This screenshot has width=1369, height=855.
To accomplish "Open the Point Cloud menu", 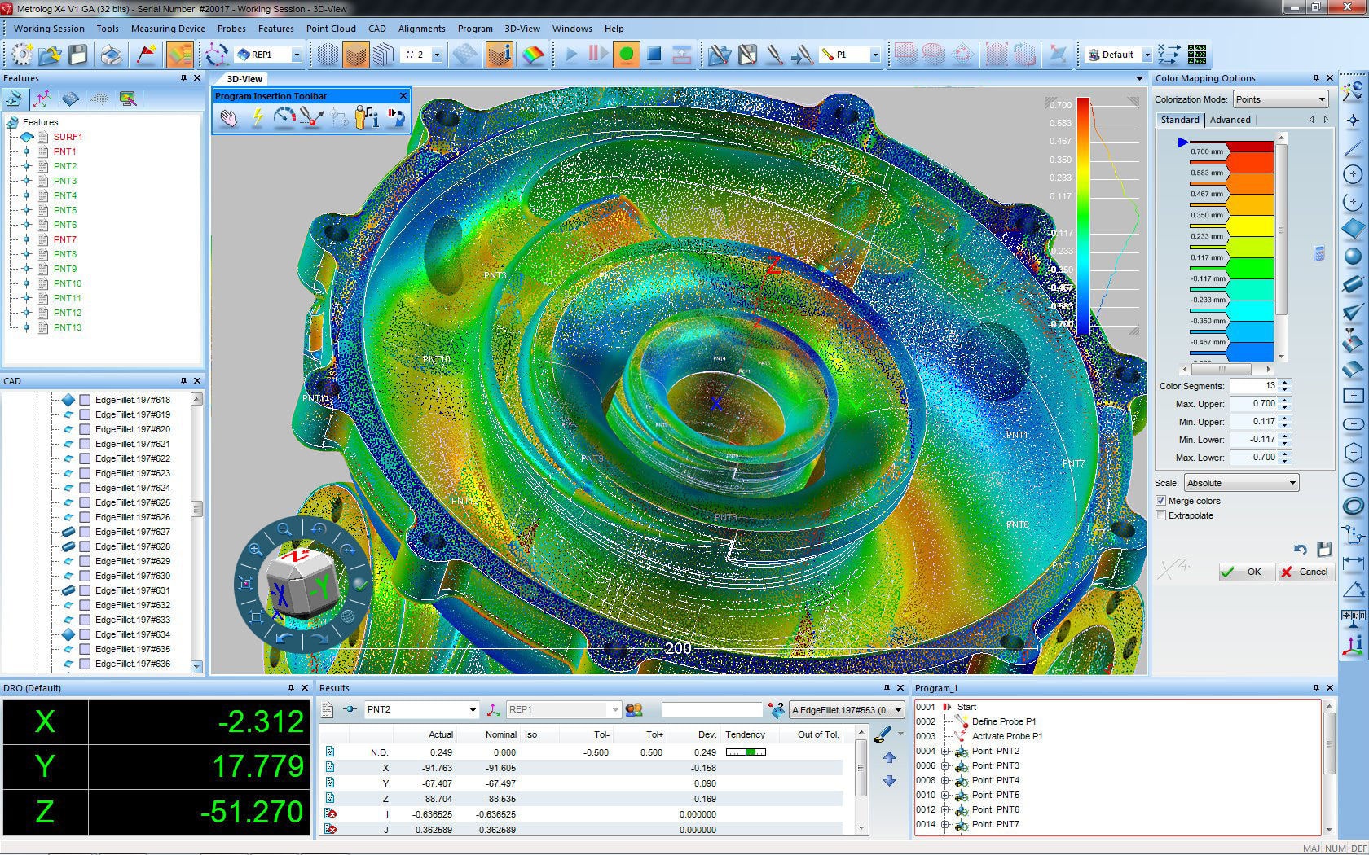I will click(331, 28).
